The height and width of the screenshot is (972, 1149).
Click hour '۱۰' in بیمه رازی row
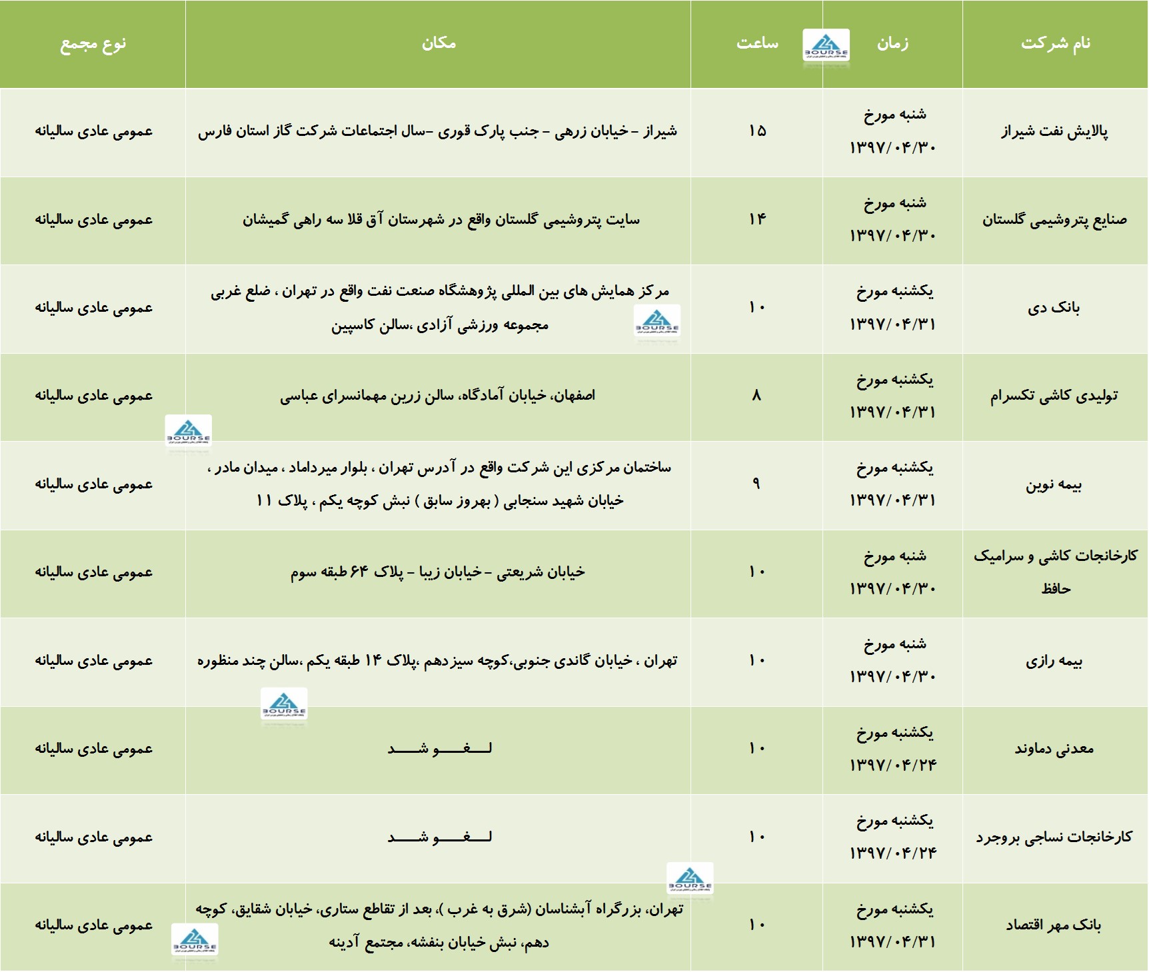[x=757, y=660]
